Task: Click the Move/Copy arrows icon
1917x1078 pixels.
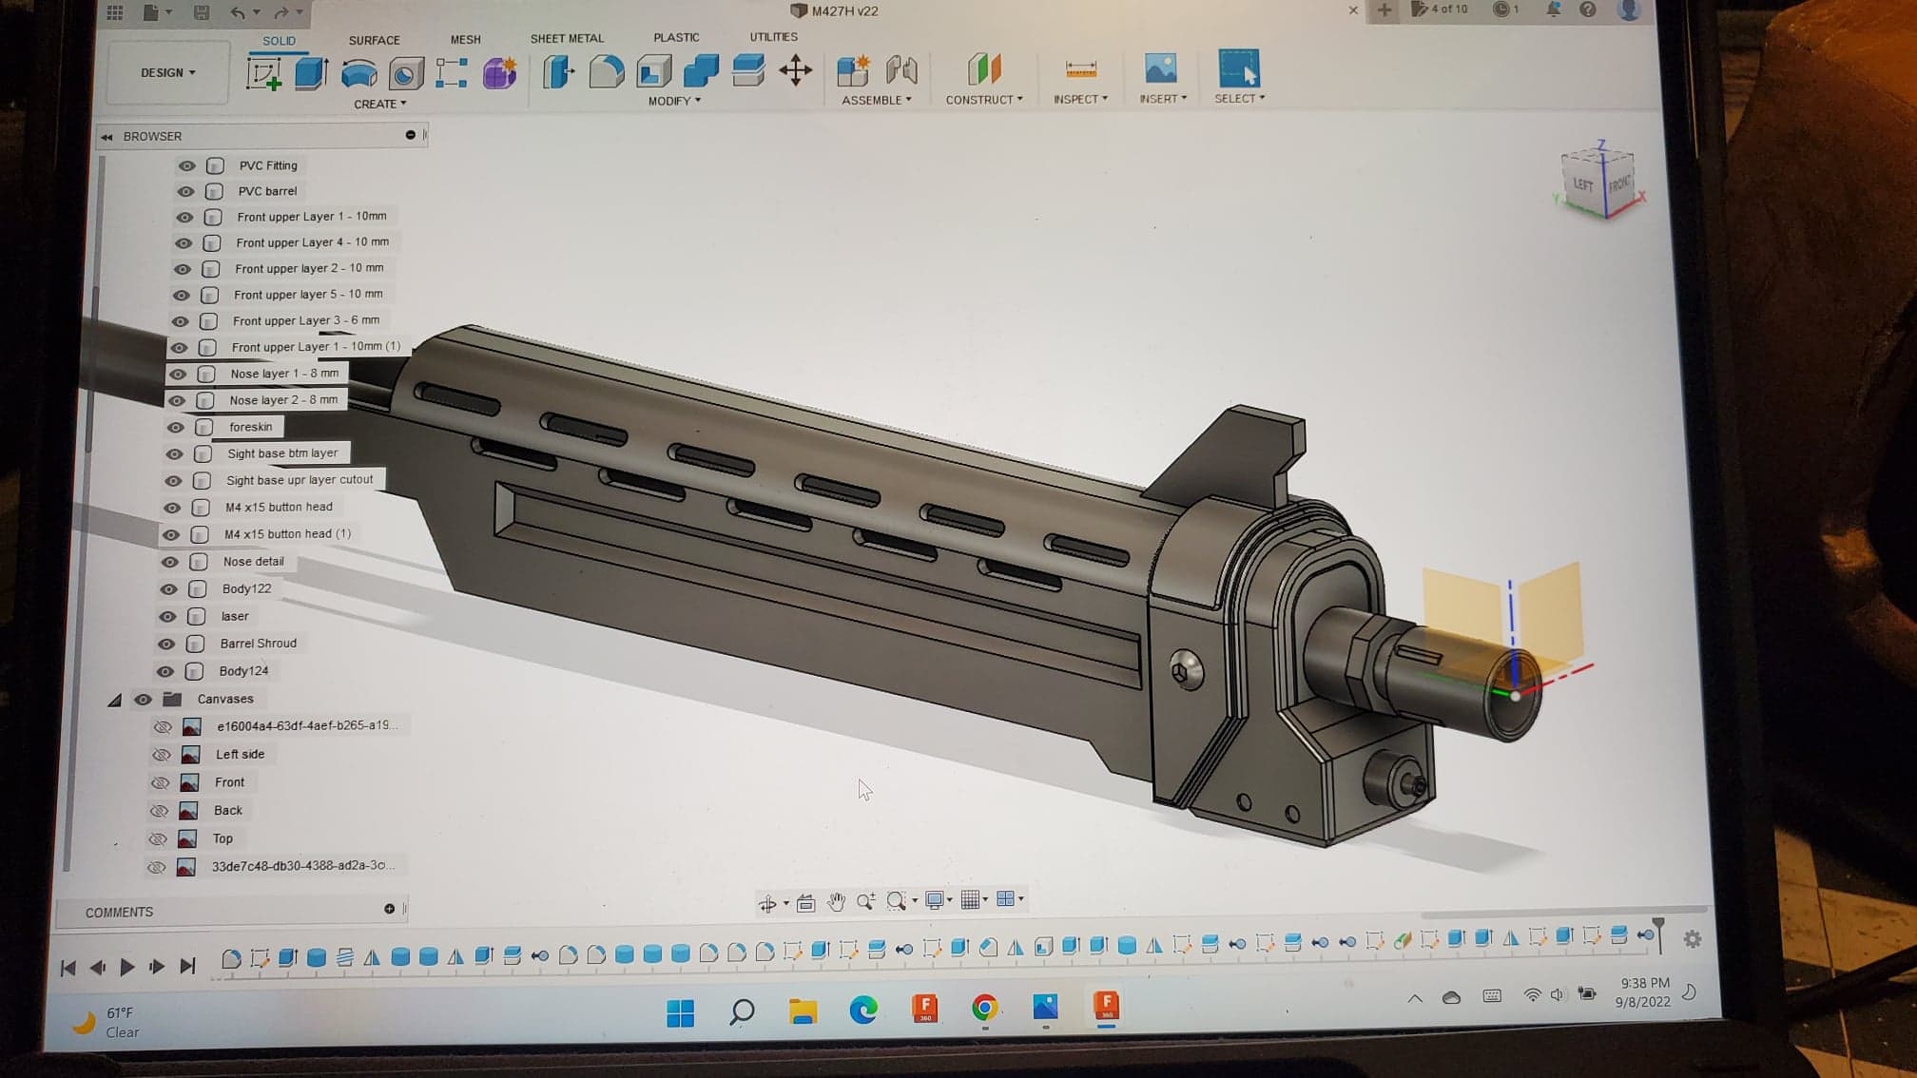Action: click(795, 70)
